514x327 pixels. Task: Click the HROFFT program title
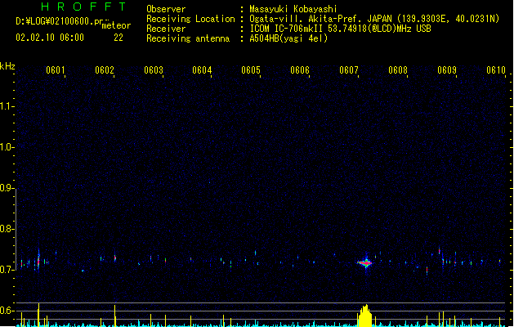tap(84, 7)
